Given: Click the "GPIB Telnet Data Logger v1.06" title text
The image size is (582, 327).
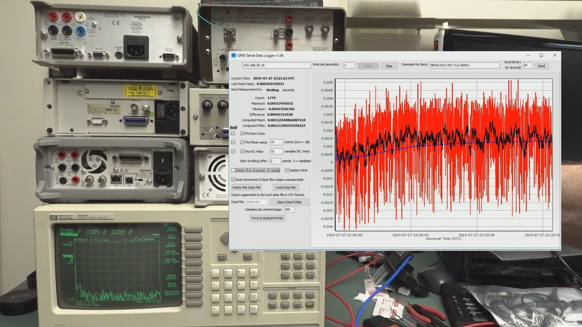Looking at the screenshot, I should click(x=260, y=55).
